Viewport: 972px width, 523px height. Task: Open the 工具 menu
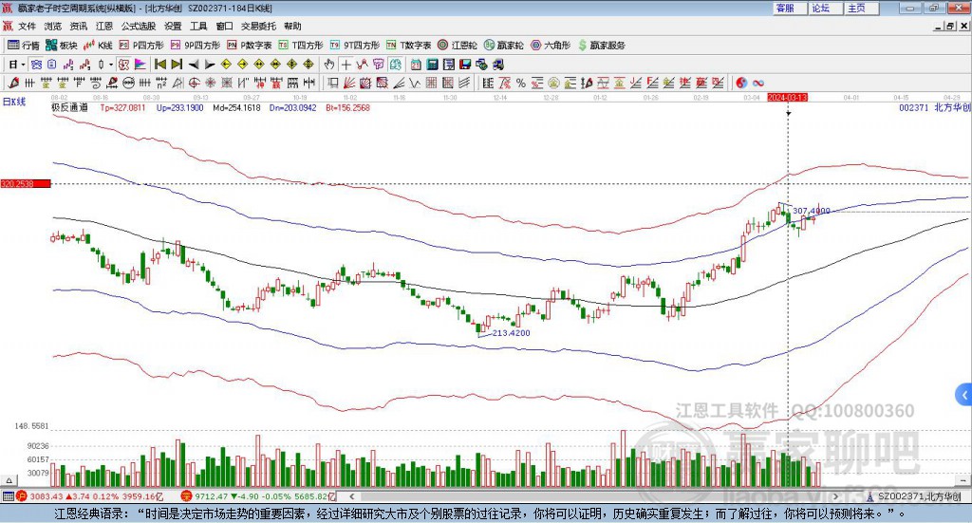[x=198, y=26]
